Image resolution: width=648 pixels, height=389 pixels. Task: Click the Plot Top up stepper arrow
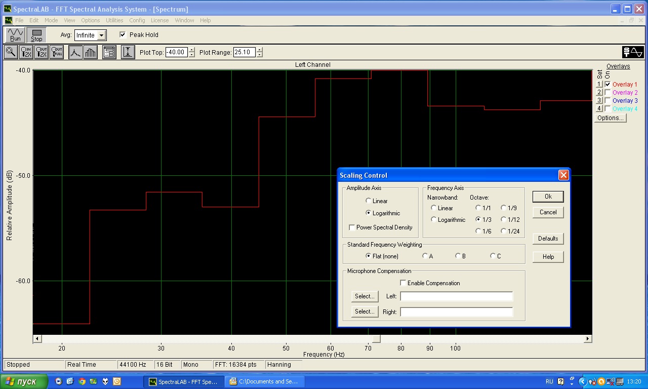coord(191,50)
